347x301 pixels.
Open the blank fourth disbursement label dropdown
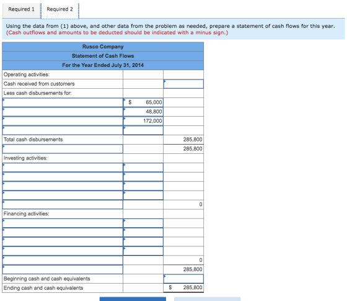pyautogui.click(x=63, y=130)
